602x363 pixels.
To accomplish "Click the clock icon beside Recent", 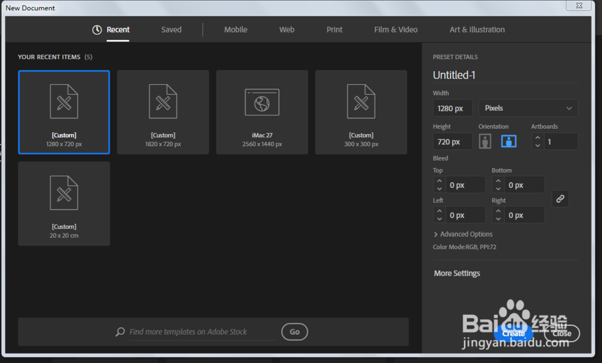I will pos(97,30).
